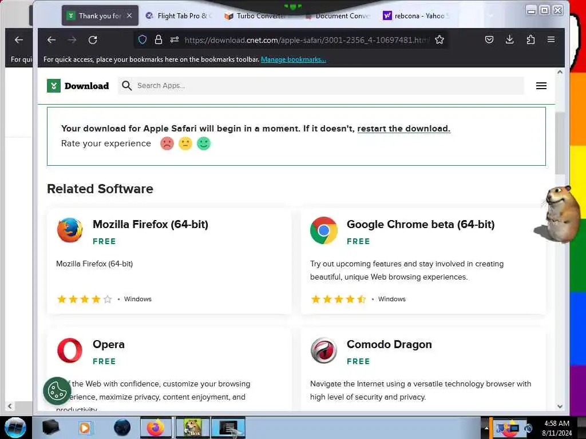586x439 pixels.
Task: Bookmark this page with the star
Action: coord(439,39)
